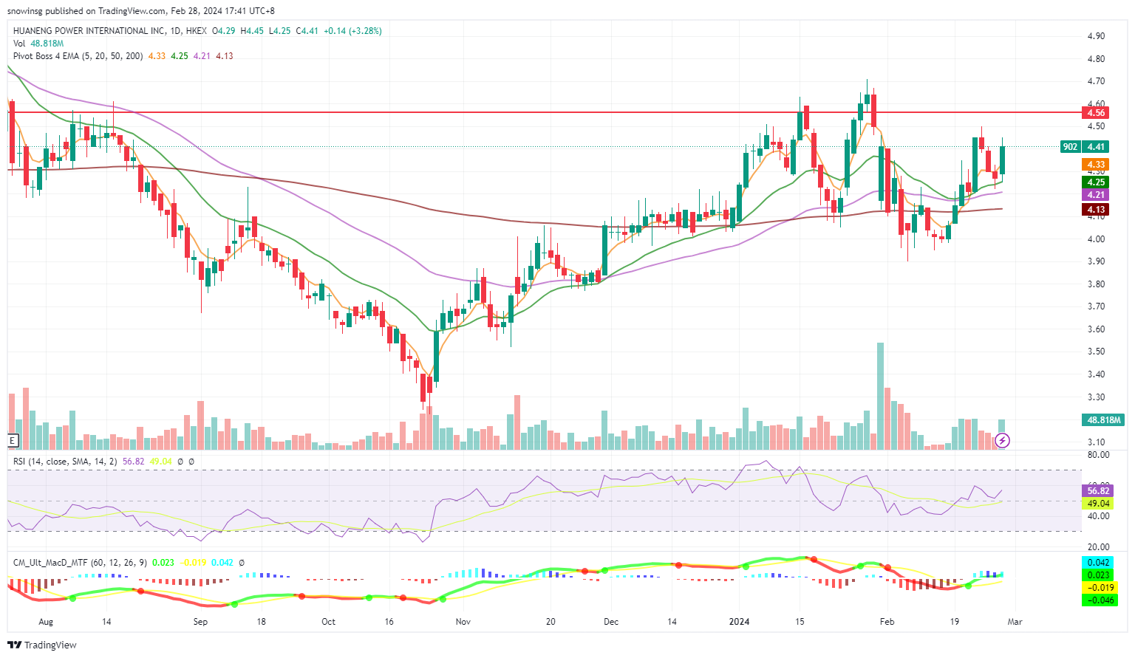Click the 4.00 price axis label
This screenshot has height=658, width=1135.
pos(1096,239)
